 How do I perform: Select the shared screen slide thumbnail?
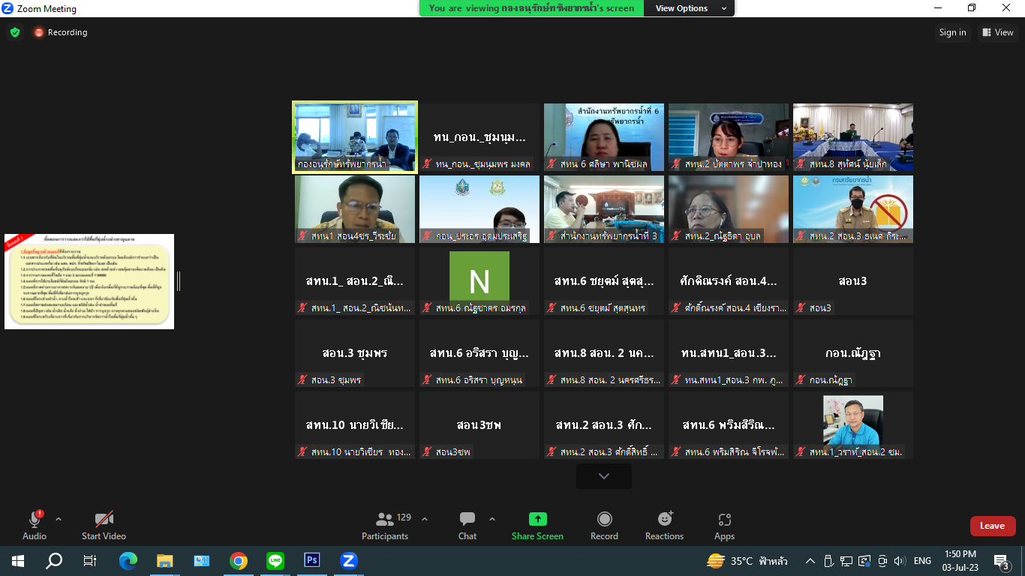pyautogui.click(x=89, y=281)
